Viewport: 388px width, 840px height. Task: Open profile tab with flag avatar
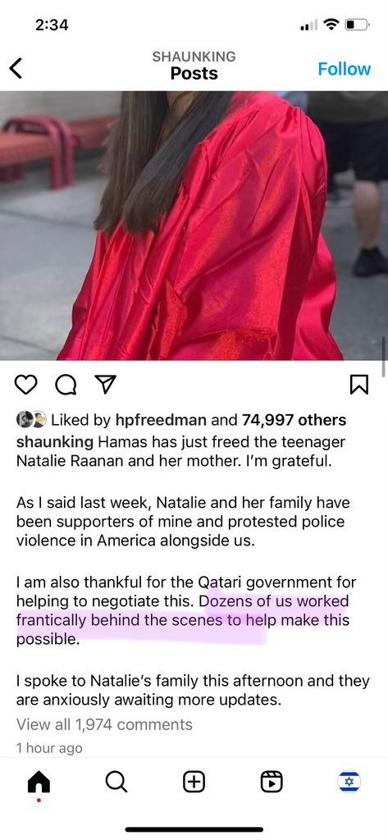(x=349, y=782)
